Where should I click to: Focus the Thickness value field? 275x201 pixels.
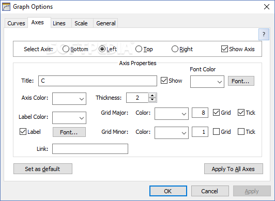[x=137, y=98]
